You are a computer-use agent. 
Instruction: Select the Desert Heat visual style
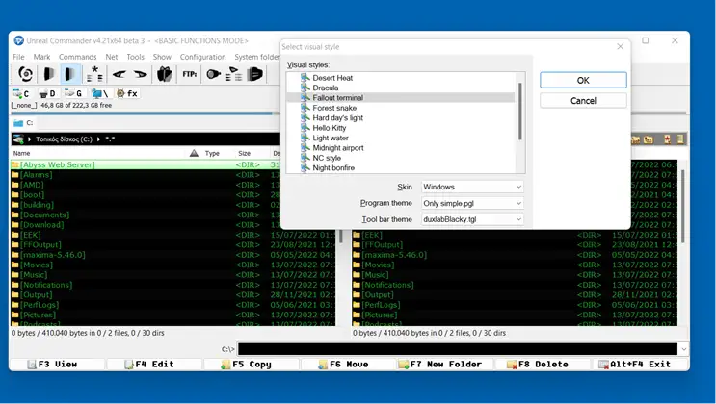[332, 78]
